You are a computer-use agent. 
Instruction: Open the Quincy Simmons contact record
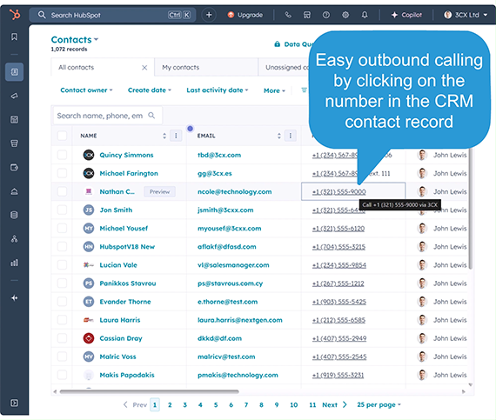coord(126,155)
